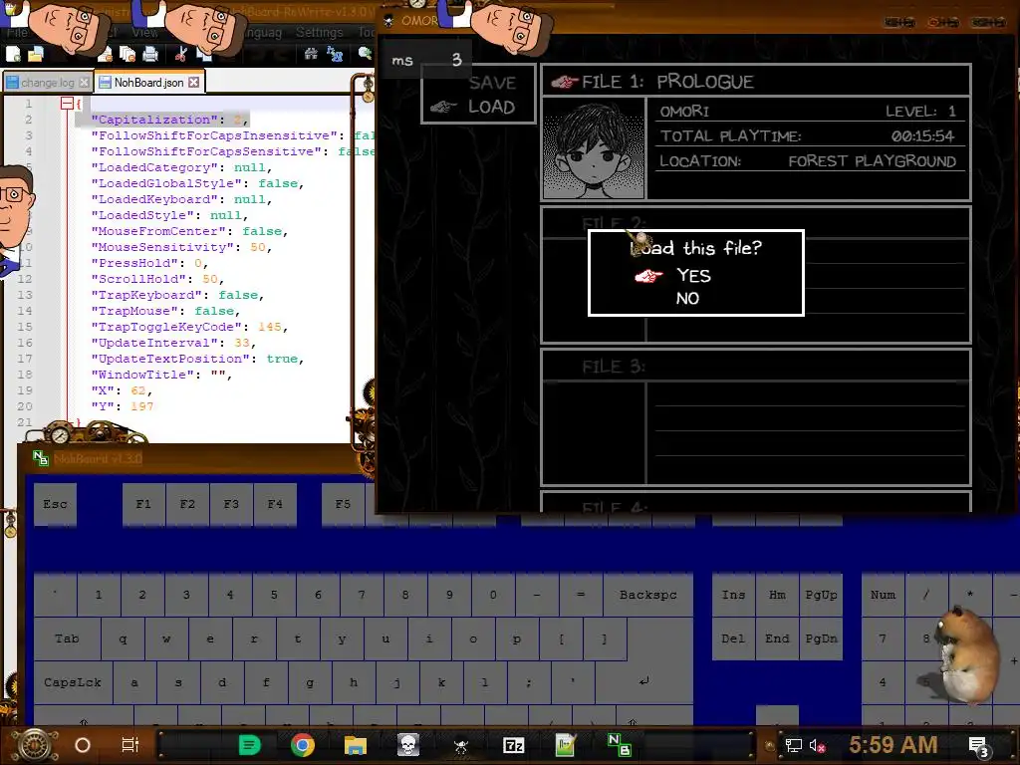
Task: Click the w key on NohBoard
Action: click(x=166, y=638)
